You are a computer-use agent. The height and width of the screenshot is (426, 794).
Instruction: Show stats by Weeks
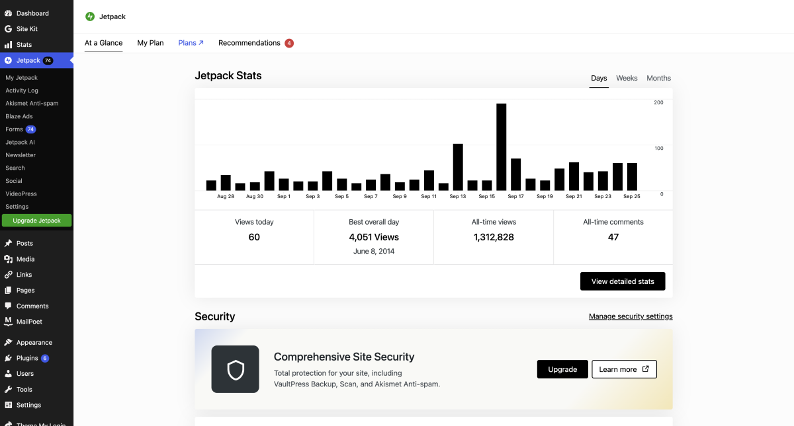627,78
